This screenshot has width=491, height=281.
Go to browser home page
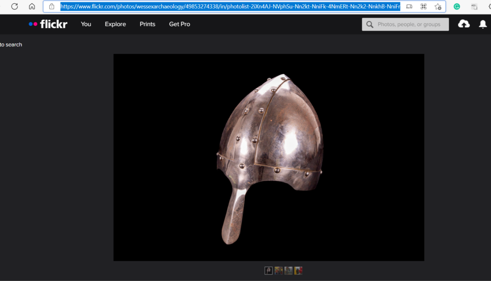click(x=32, y=7)
